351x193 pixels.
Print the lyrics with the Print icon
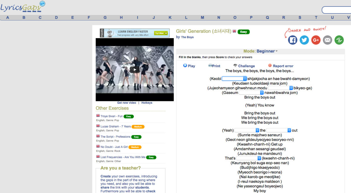(214, 66)
